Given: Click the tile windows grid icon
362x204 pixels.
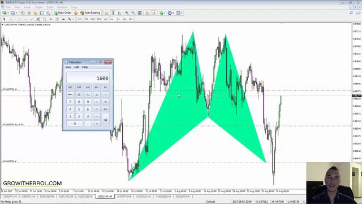Looking at the screenshot, I should click(x=140, y=13).
